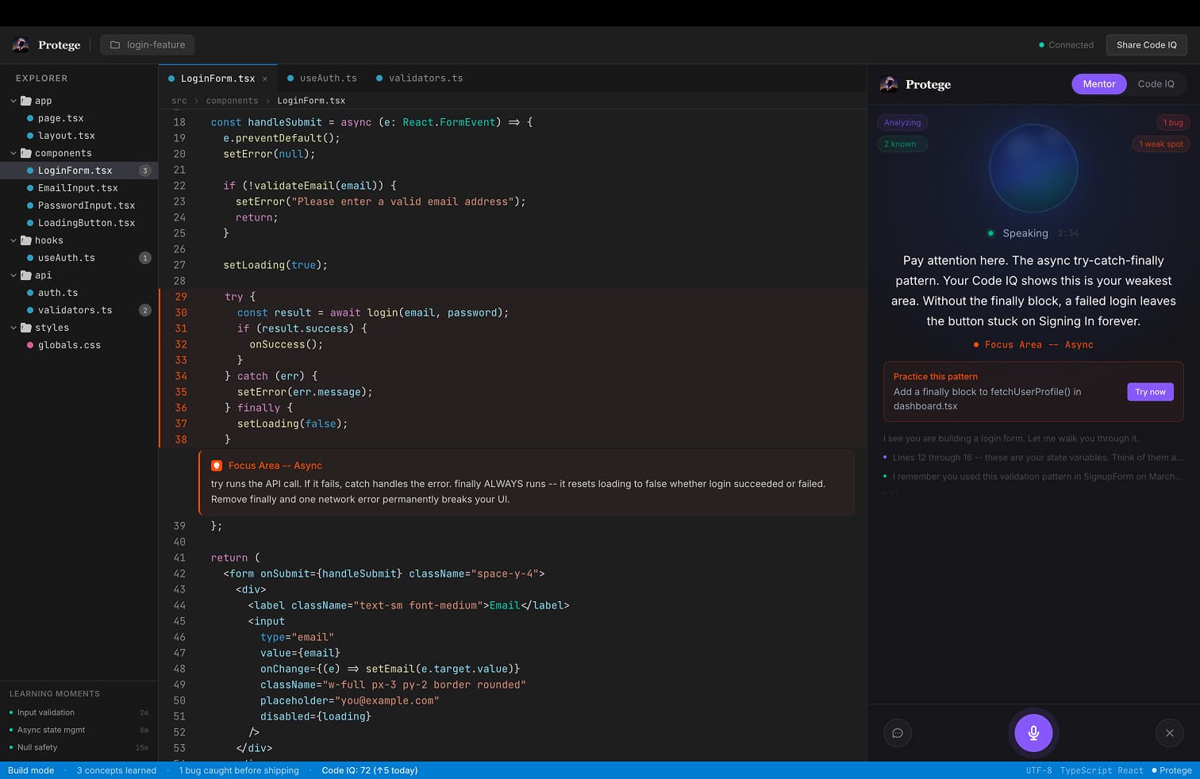Collapse the components folder
The height and width of the screenshot is (779, 1200).
point(13,153)
